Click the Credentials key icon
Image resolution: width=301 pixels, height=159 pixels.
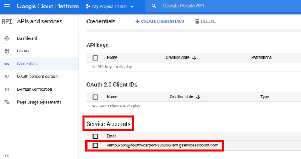tap(7, 64)
